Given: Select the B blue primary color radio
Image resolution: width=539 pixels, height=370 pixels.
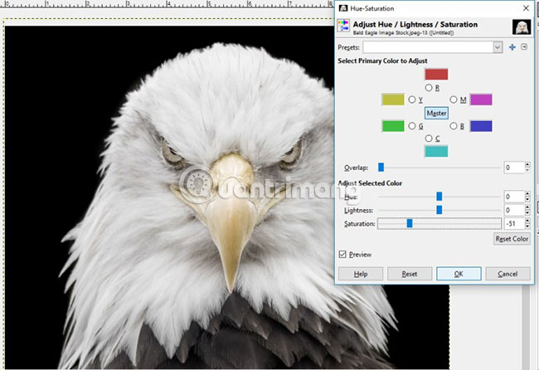Looking at the screenshot, I should (x=454, y=126).
